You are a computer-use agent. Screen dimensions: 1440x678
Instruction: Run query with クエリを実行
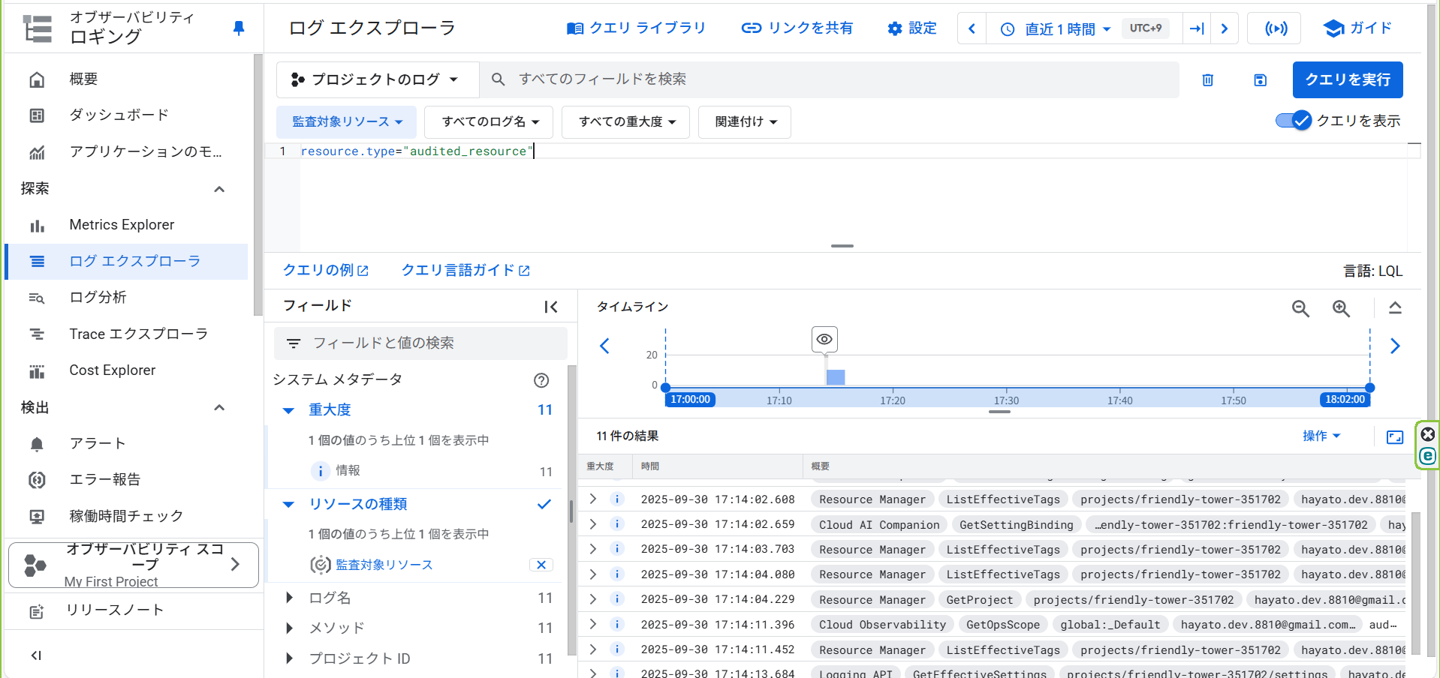pyautogui.click(x=1348, y=79)
